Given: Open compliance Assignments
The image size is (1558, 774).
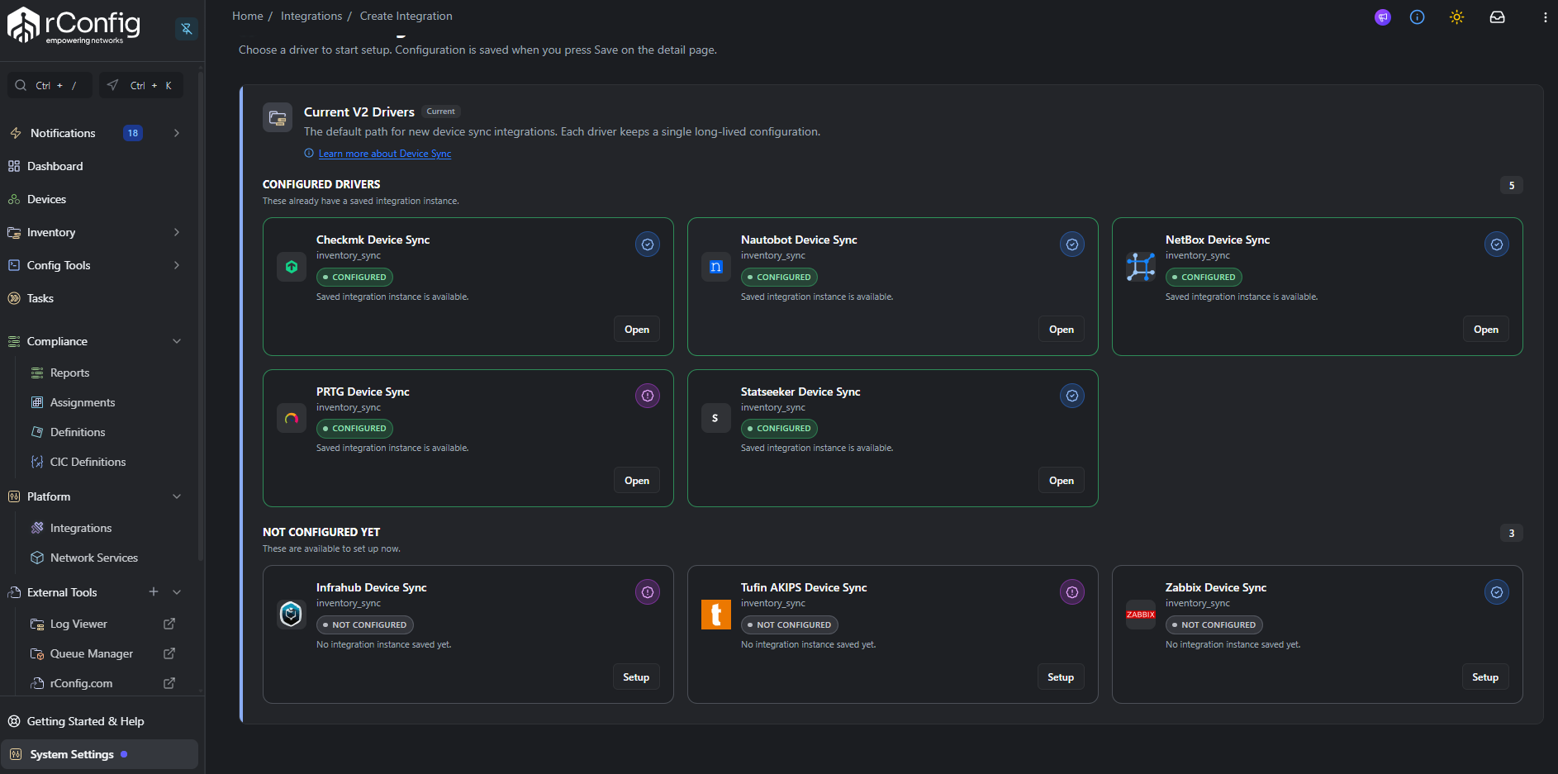Looking at the screenshot, I should [83, 402].
